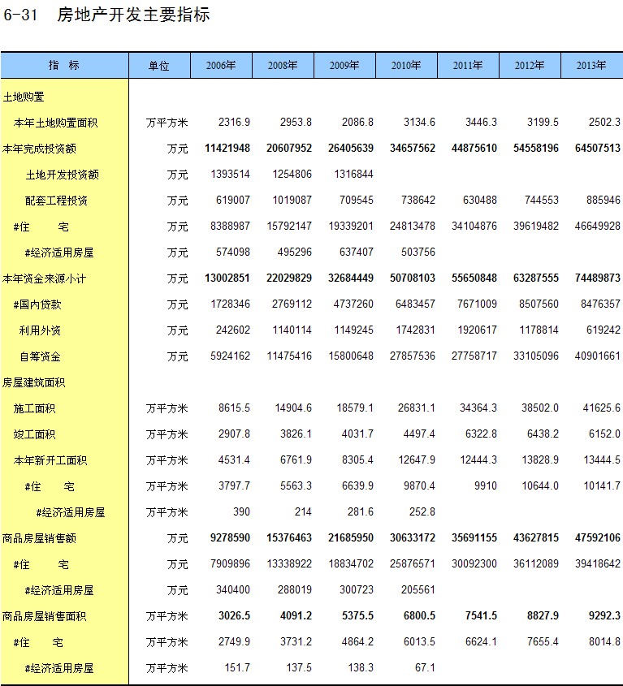Click value 2316.9 in 2006年 column
The width and height of the screenshot is (623, 686).
coord(234,122)
